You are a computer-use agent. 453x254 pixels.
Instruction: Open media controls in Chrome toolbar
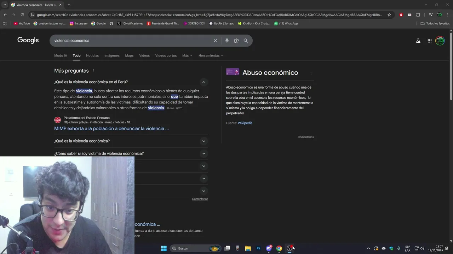[430, 15]
